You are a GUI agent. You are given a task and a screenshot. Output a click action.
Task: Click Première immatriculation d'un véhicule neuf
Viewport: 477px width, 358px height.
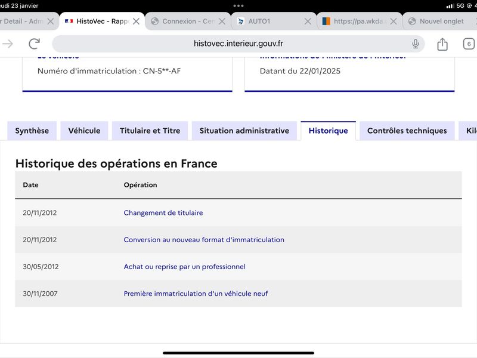[x=196, y=294]
